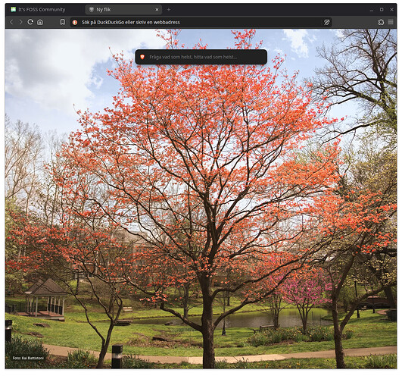Go forward to next page
The height and width of the screenshot is (379, 402).
(20, 22)
